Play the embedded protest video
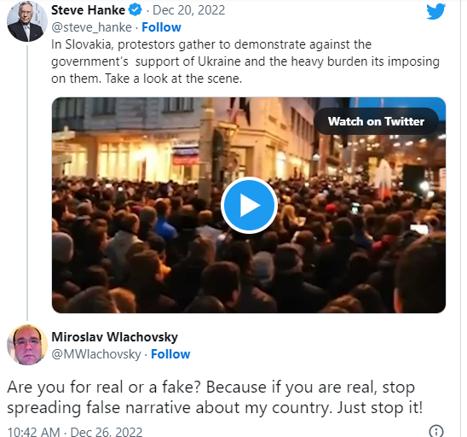 (x=249, y=205)
